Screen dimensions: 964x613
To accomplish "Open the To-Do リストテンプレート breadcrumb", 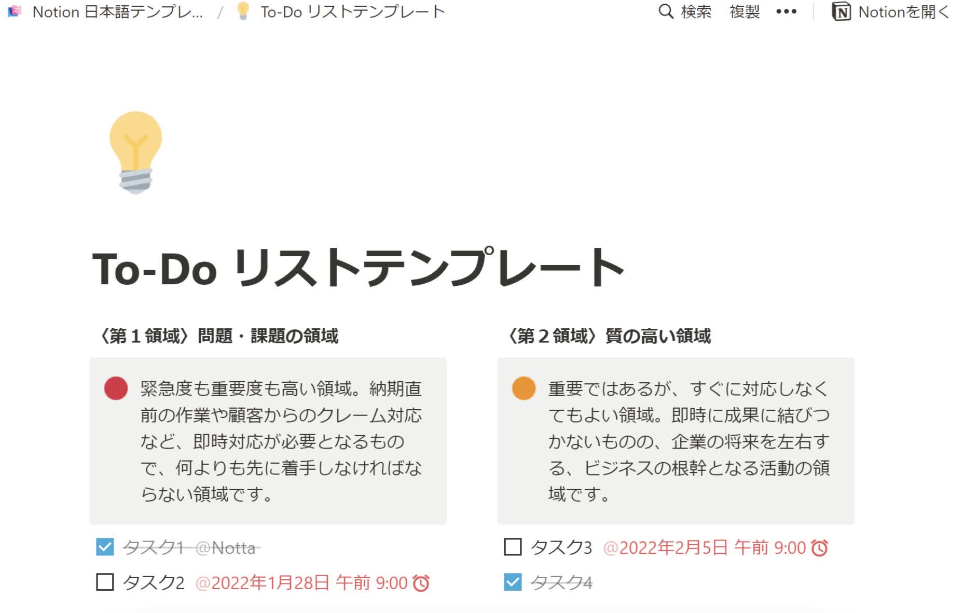I will tap(353, 11).
